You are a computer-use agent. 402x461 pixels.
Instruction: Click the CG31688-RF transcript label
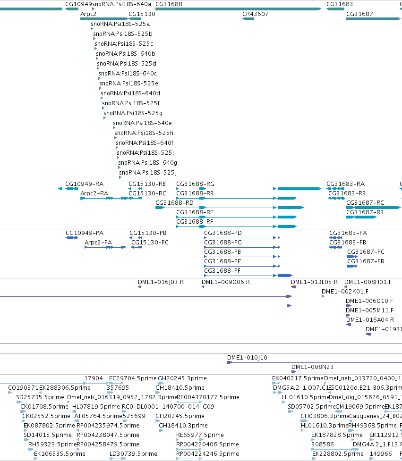coord(195,221)
